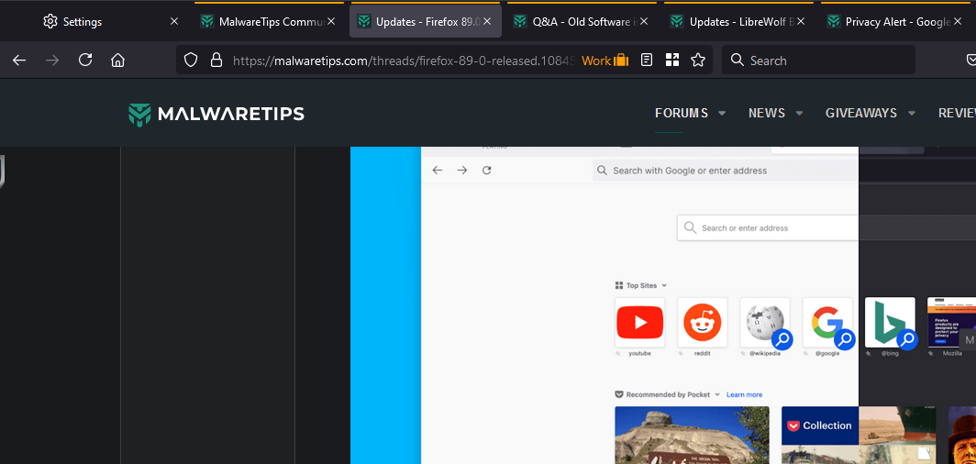Click the Work container briefcase label

(x=605, y=61)
